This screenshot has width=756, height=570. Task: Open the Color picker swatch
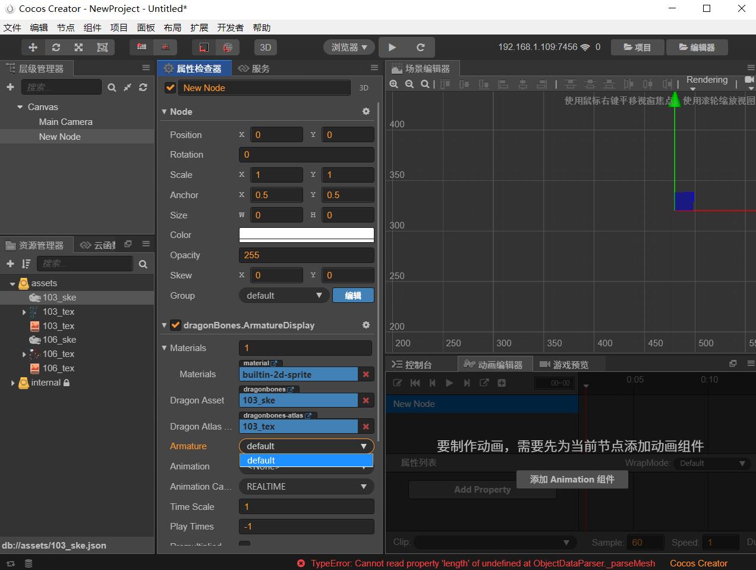(x=306, y=235)
